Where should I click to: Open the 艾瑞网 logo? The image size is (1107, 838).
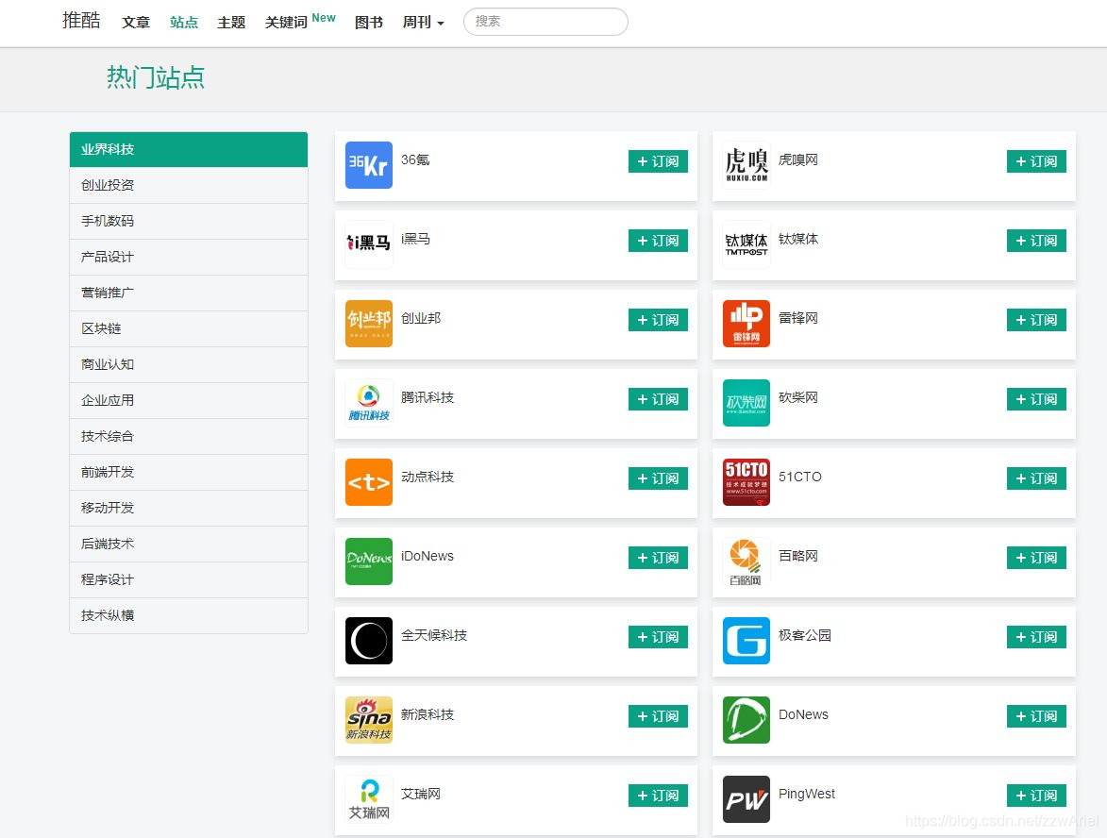(x=369, y=799)
